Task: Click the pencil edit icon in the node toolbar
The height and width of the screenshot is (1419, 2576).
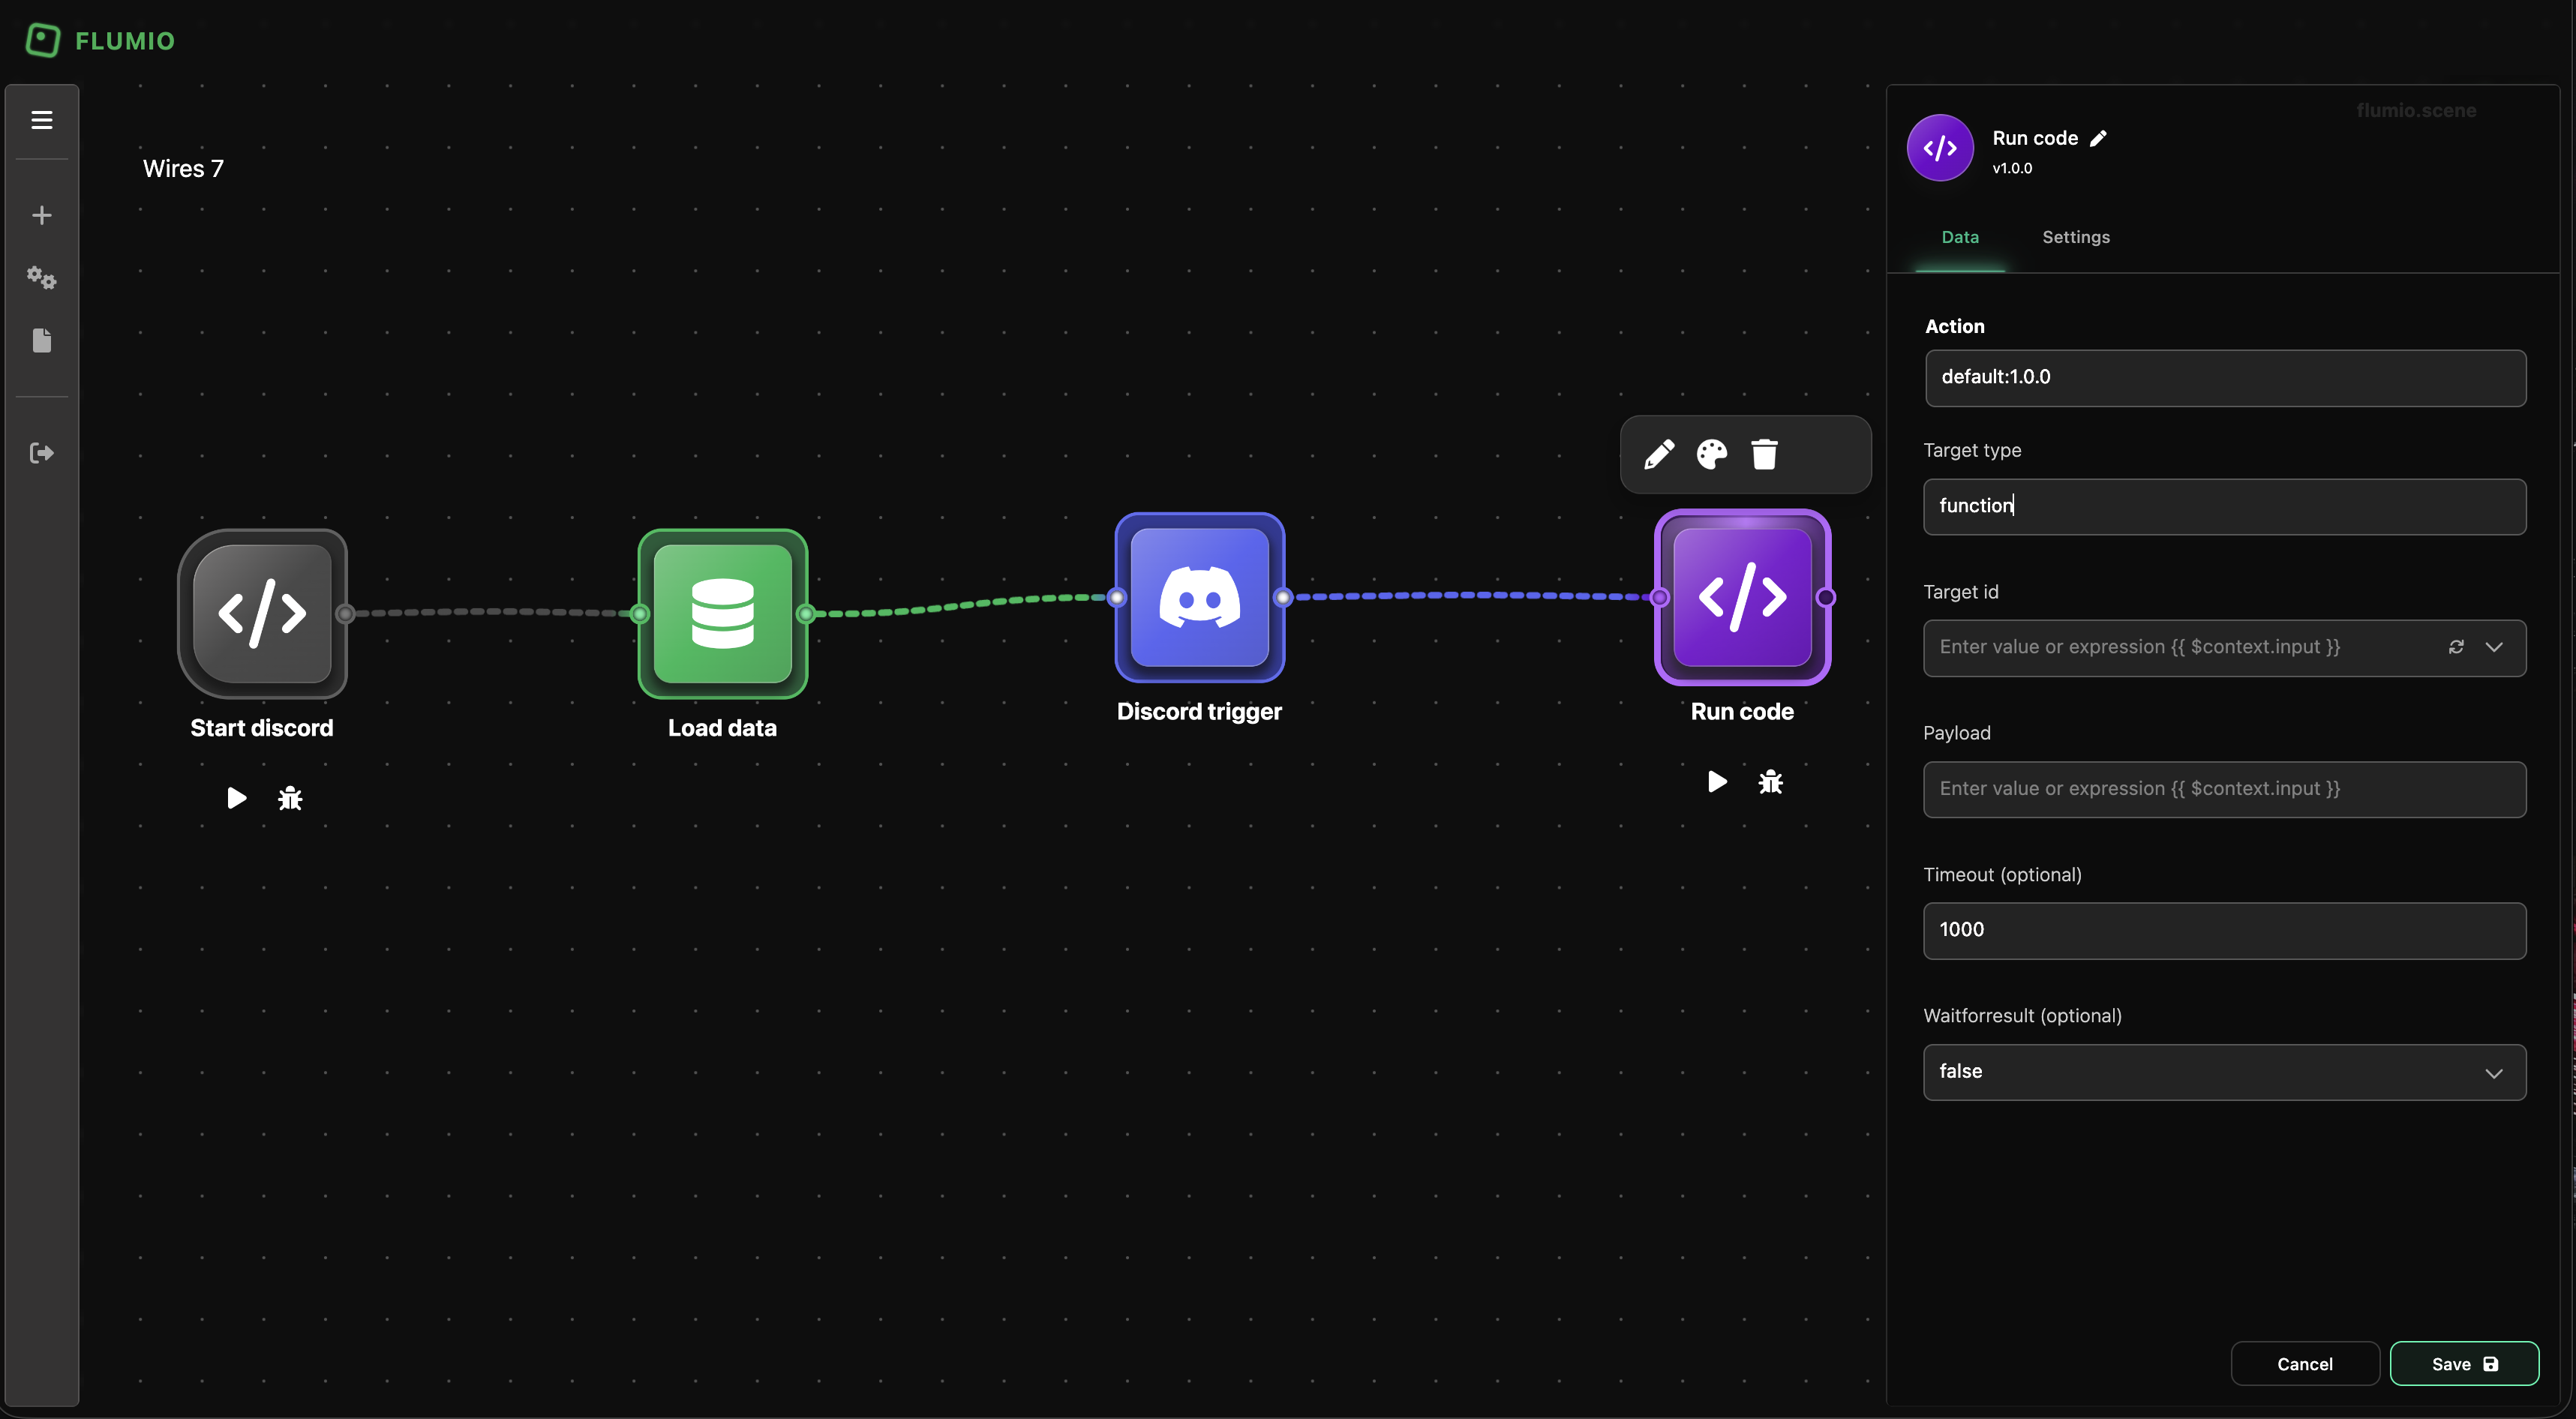Action: (1659, 454)
